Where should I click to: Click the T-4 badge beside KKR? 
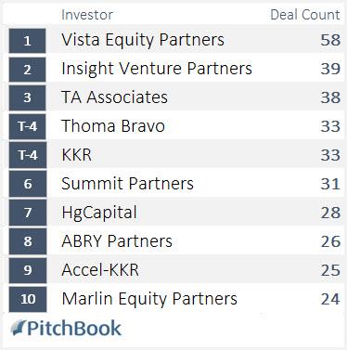[28, 155]
